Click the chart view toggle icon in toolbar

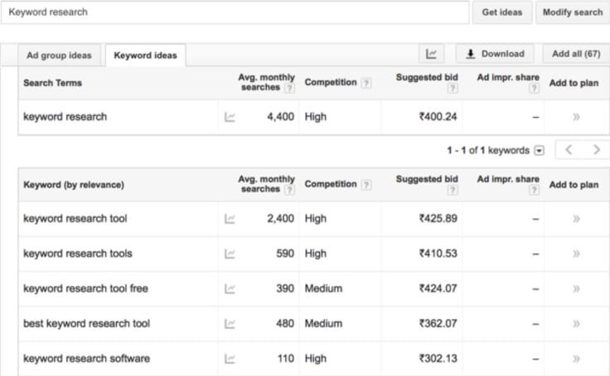432,54
